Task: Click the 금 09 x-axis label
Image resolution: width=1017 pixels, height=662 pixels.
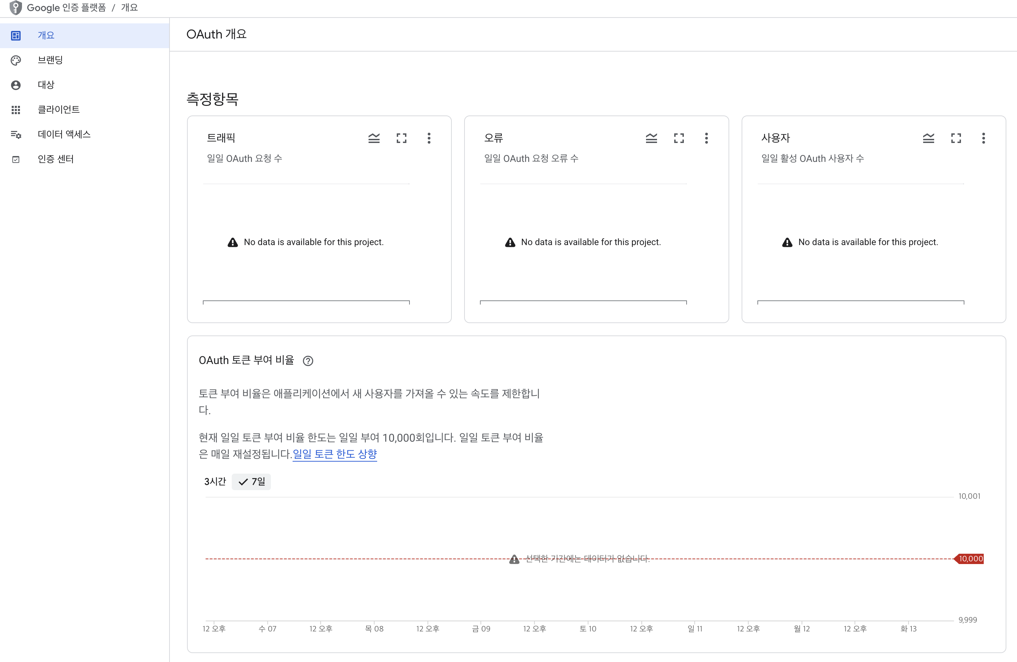Action: 481,629
